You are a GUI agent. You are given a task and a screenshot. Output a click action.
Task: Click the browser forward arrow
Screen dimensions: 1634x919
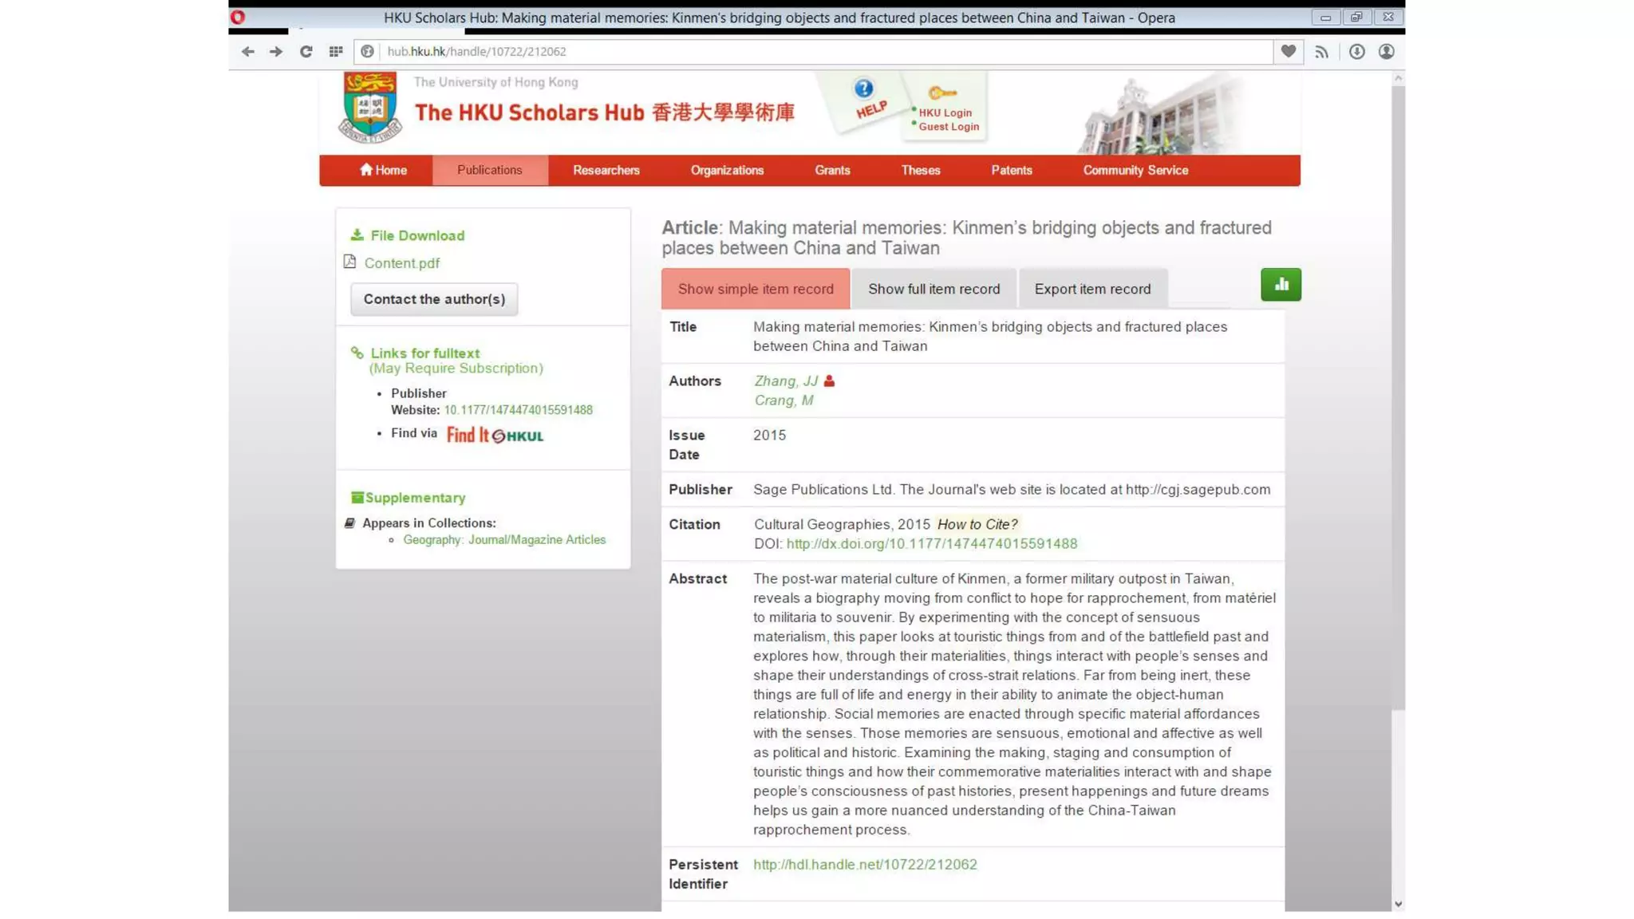point(276,52)
